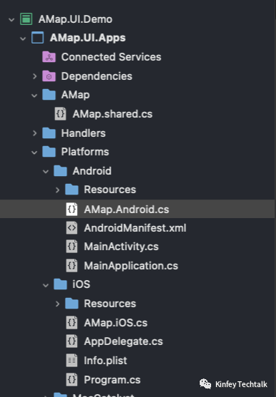Collapse the Platforms folder
Image resolution: width=276 pixels, height=397 pixels.
point(34,153)
